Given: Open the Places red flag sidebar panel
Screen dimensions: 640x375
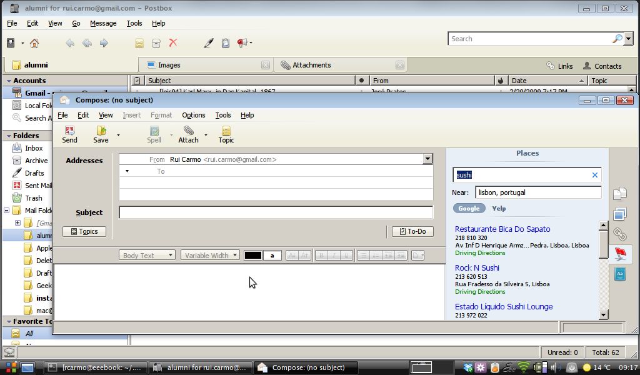Looking at the screenshot, I should (x=620, y=254).
